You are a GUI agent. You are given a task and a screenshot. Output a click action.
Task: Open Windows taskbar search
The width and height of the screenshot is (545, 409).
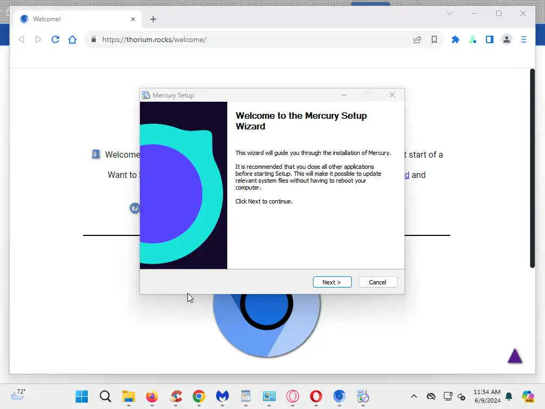(105, 396)
